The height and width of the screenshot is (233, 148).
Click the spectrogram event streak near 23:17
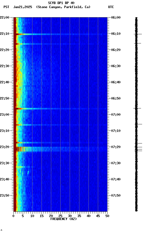(x=60, y=143)
